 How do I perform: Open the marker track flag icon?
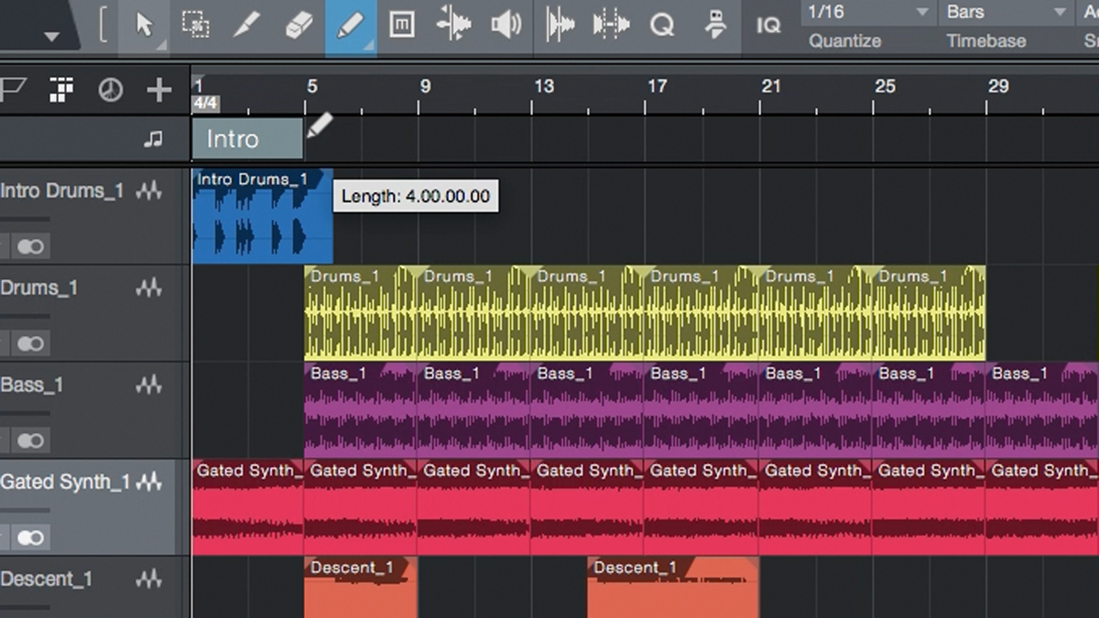13,89
